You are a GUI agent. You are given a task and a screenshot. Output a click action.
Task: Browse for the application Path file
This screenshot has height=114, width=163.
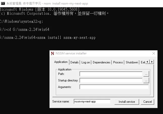(146, 74)
